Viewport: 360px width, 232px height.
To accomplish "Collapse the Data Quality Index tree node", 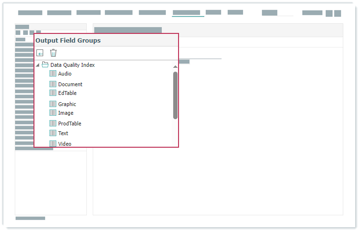I will tap(38, 65).
